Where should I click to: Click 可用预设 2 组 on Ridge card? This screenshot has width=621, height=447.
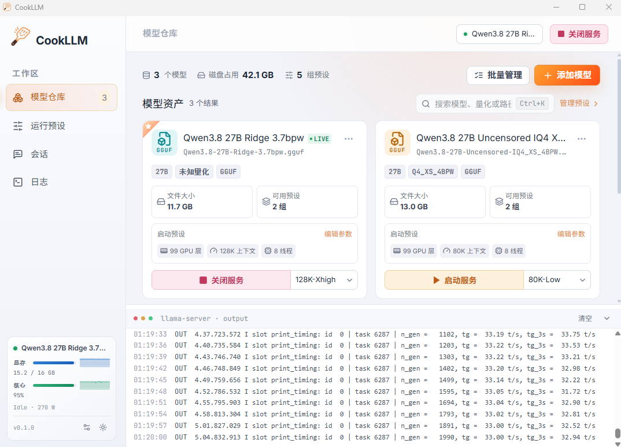[308, 202]
